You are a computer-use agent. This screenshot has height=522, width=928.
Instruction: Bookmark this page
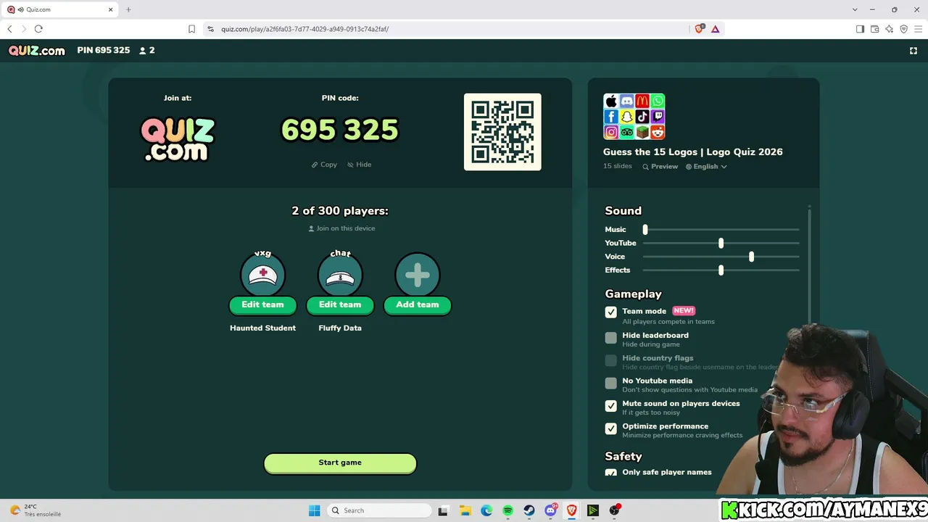[x=191, y=29]
